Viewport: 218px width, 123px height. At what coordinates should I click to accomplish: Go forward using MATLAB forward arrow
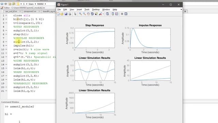[6, 4]
